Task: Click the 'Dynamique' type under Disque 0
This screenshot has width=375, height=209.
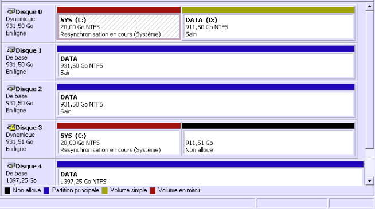Action: click(x=20, y=19)
